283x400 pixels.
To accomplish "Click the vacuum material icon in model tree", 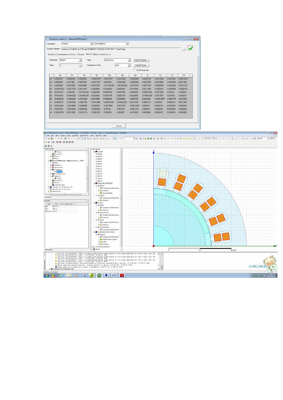I will click(96, 202).
